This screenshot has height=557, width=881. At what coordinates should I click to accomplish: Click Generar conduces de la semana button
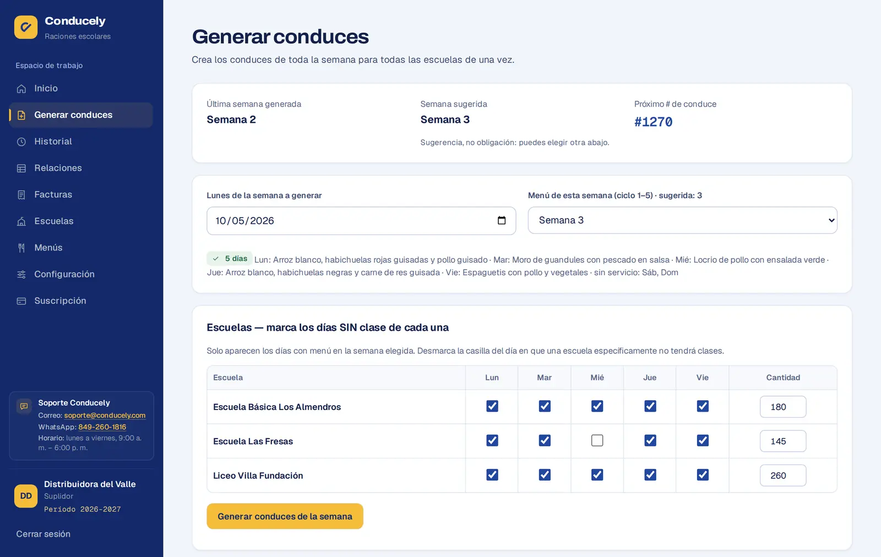285,516
